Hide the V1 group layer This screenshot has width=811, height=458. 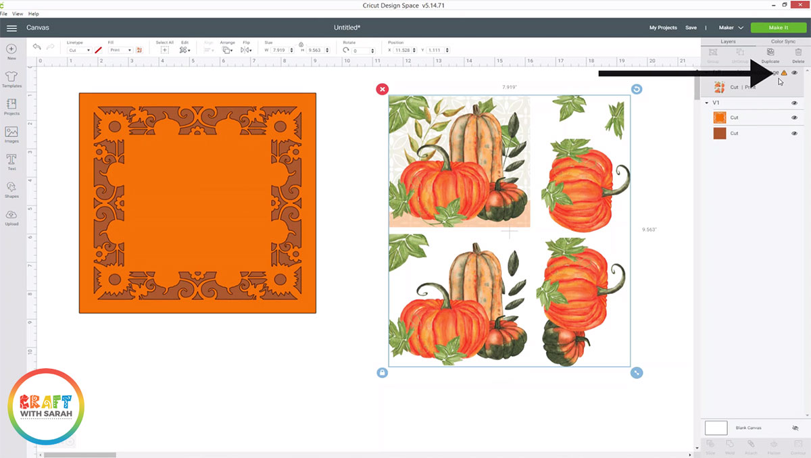[x=795, y=103]
